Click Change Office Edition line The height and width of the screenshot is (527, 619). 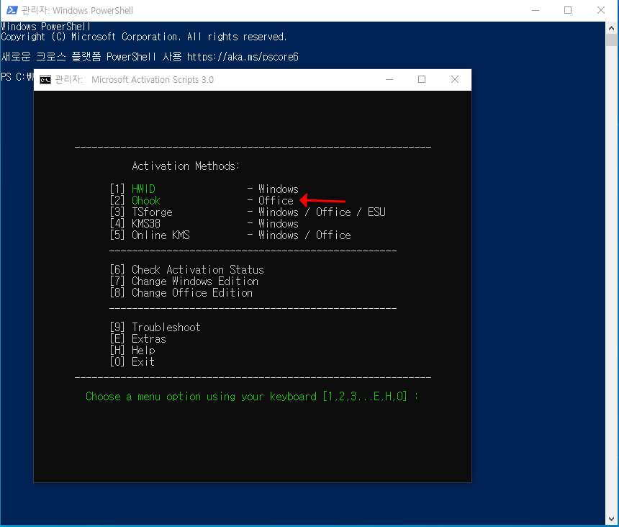[181, 292]
